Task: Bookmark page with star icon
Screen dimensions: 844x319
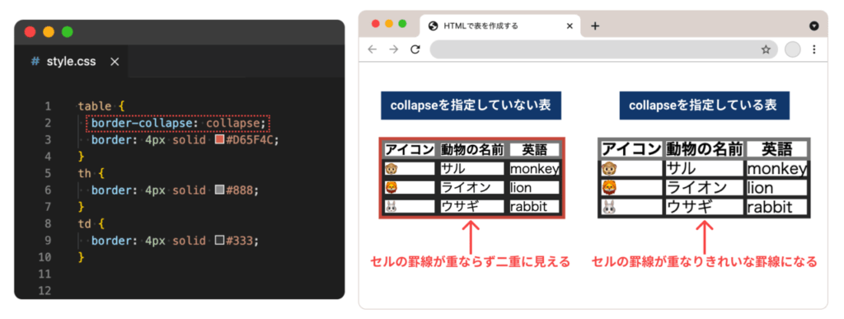Action: click(766, 49)
